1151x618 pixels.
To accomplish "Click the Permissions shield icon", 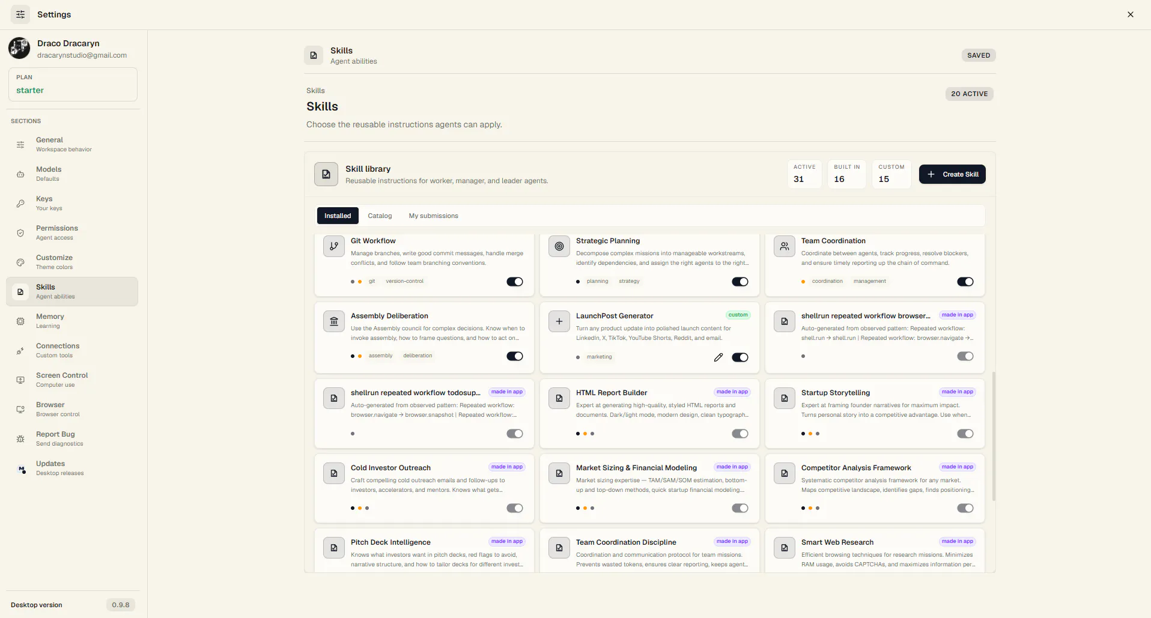I will coord(20,233).
